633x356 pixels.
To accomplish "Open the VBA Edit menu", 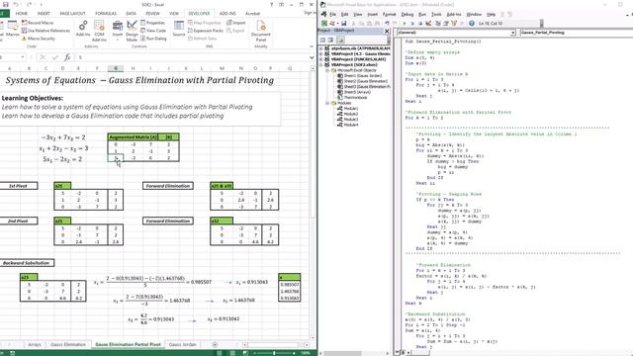I will [345, 14].
